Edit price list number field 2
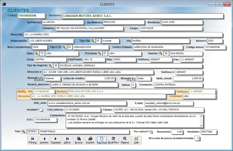Screen dimensions: 233x151 point(197,138)
